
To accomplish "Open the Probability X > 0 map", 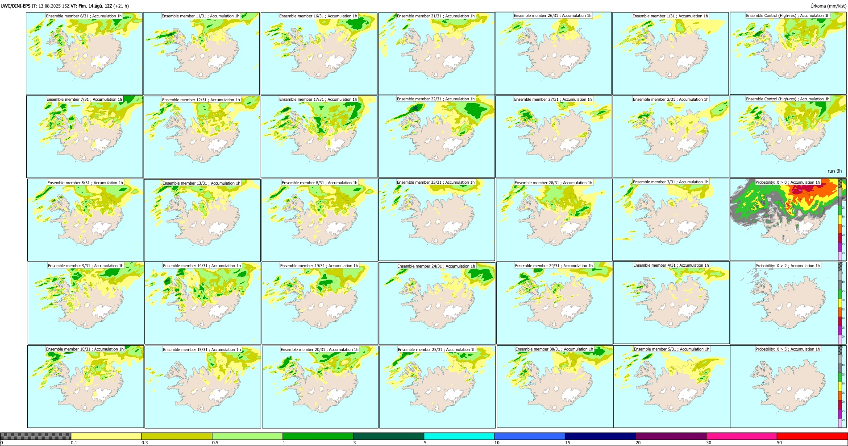I will pos(788,219).
